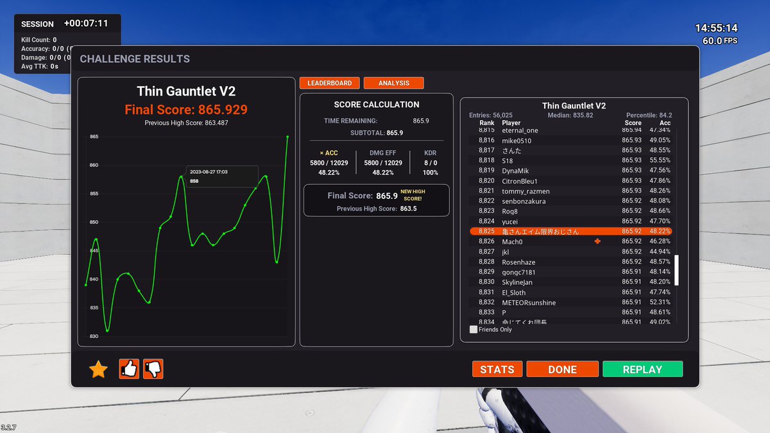Click the KDR 8 / 0 stat
The image size is (770, 433).
[x=431, y=163]
